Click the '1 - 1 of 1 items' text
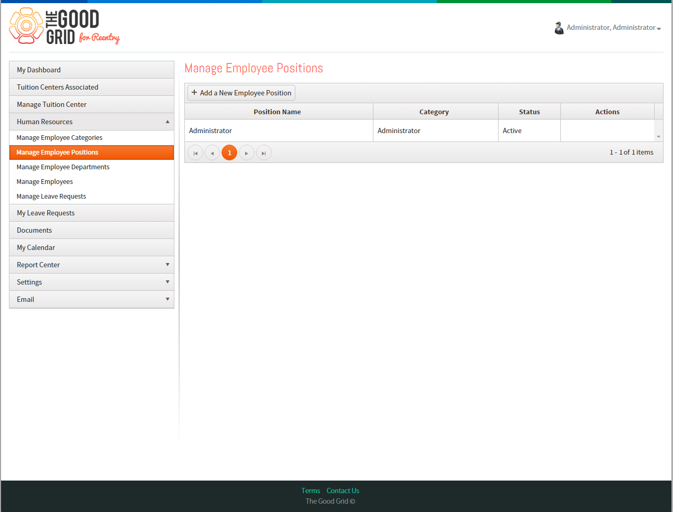The width and height of the screenshot is (673, 512). pos(631,152)
